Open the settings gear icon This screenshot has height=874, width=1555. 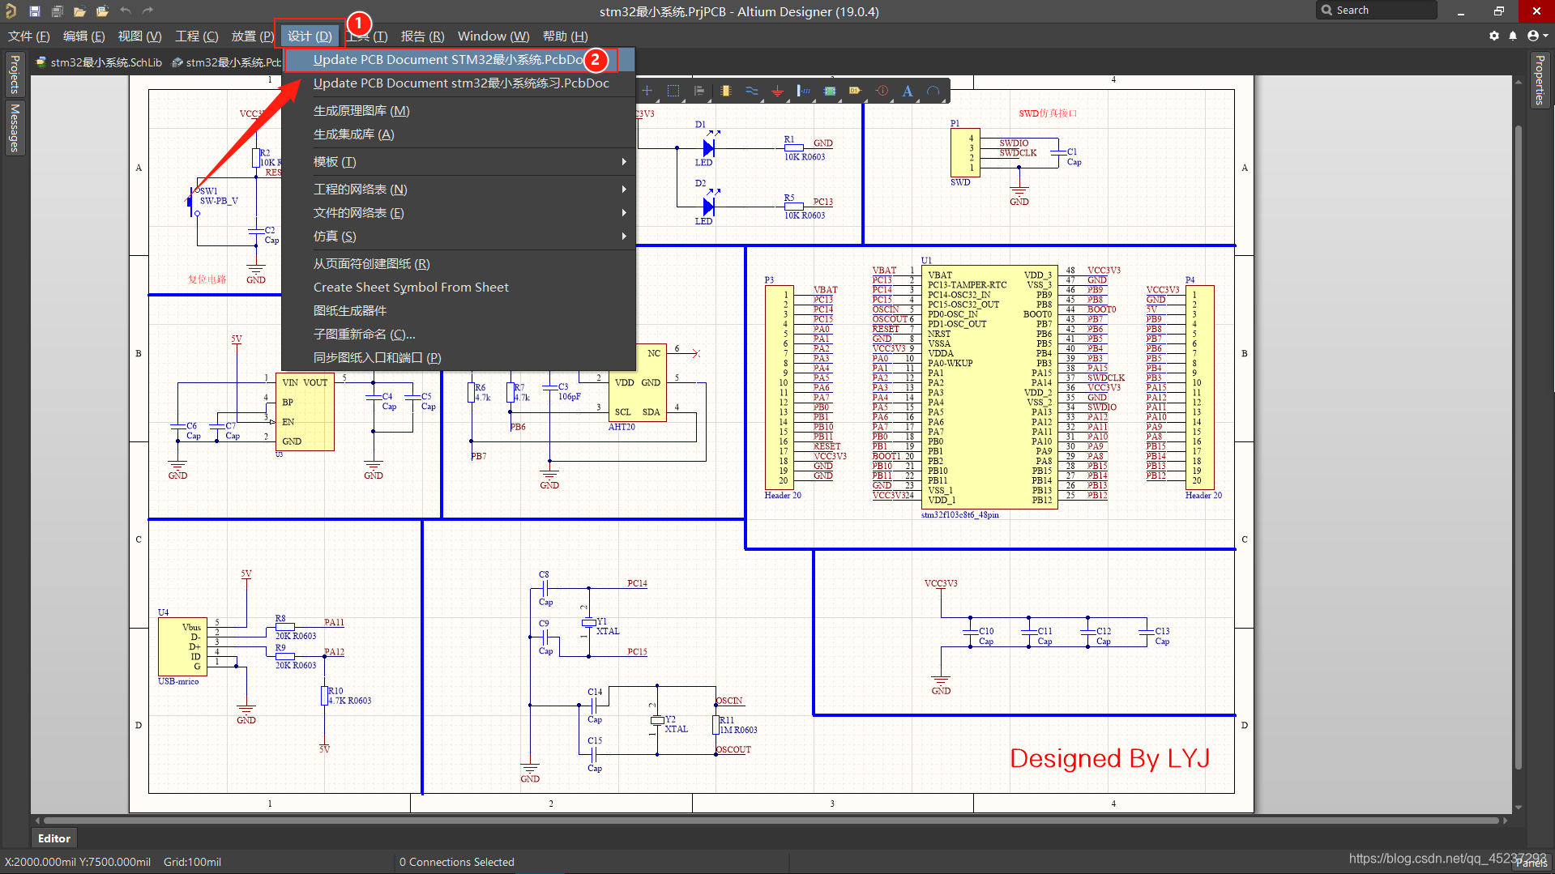[x=1494, y=36]
